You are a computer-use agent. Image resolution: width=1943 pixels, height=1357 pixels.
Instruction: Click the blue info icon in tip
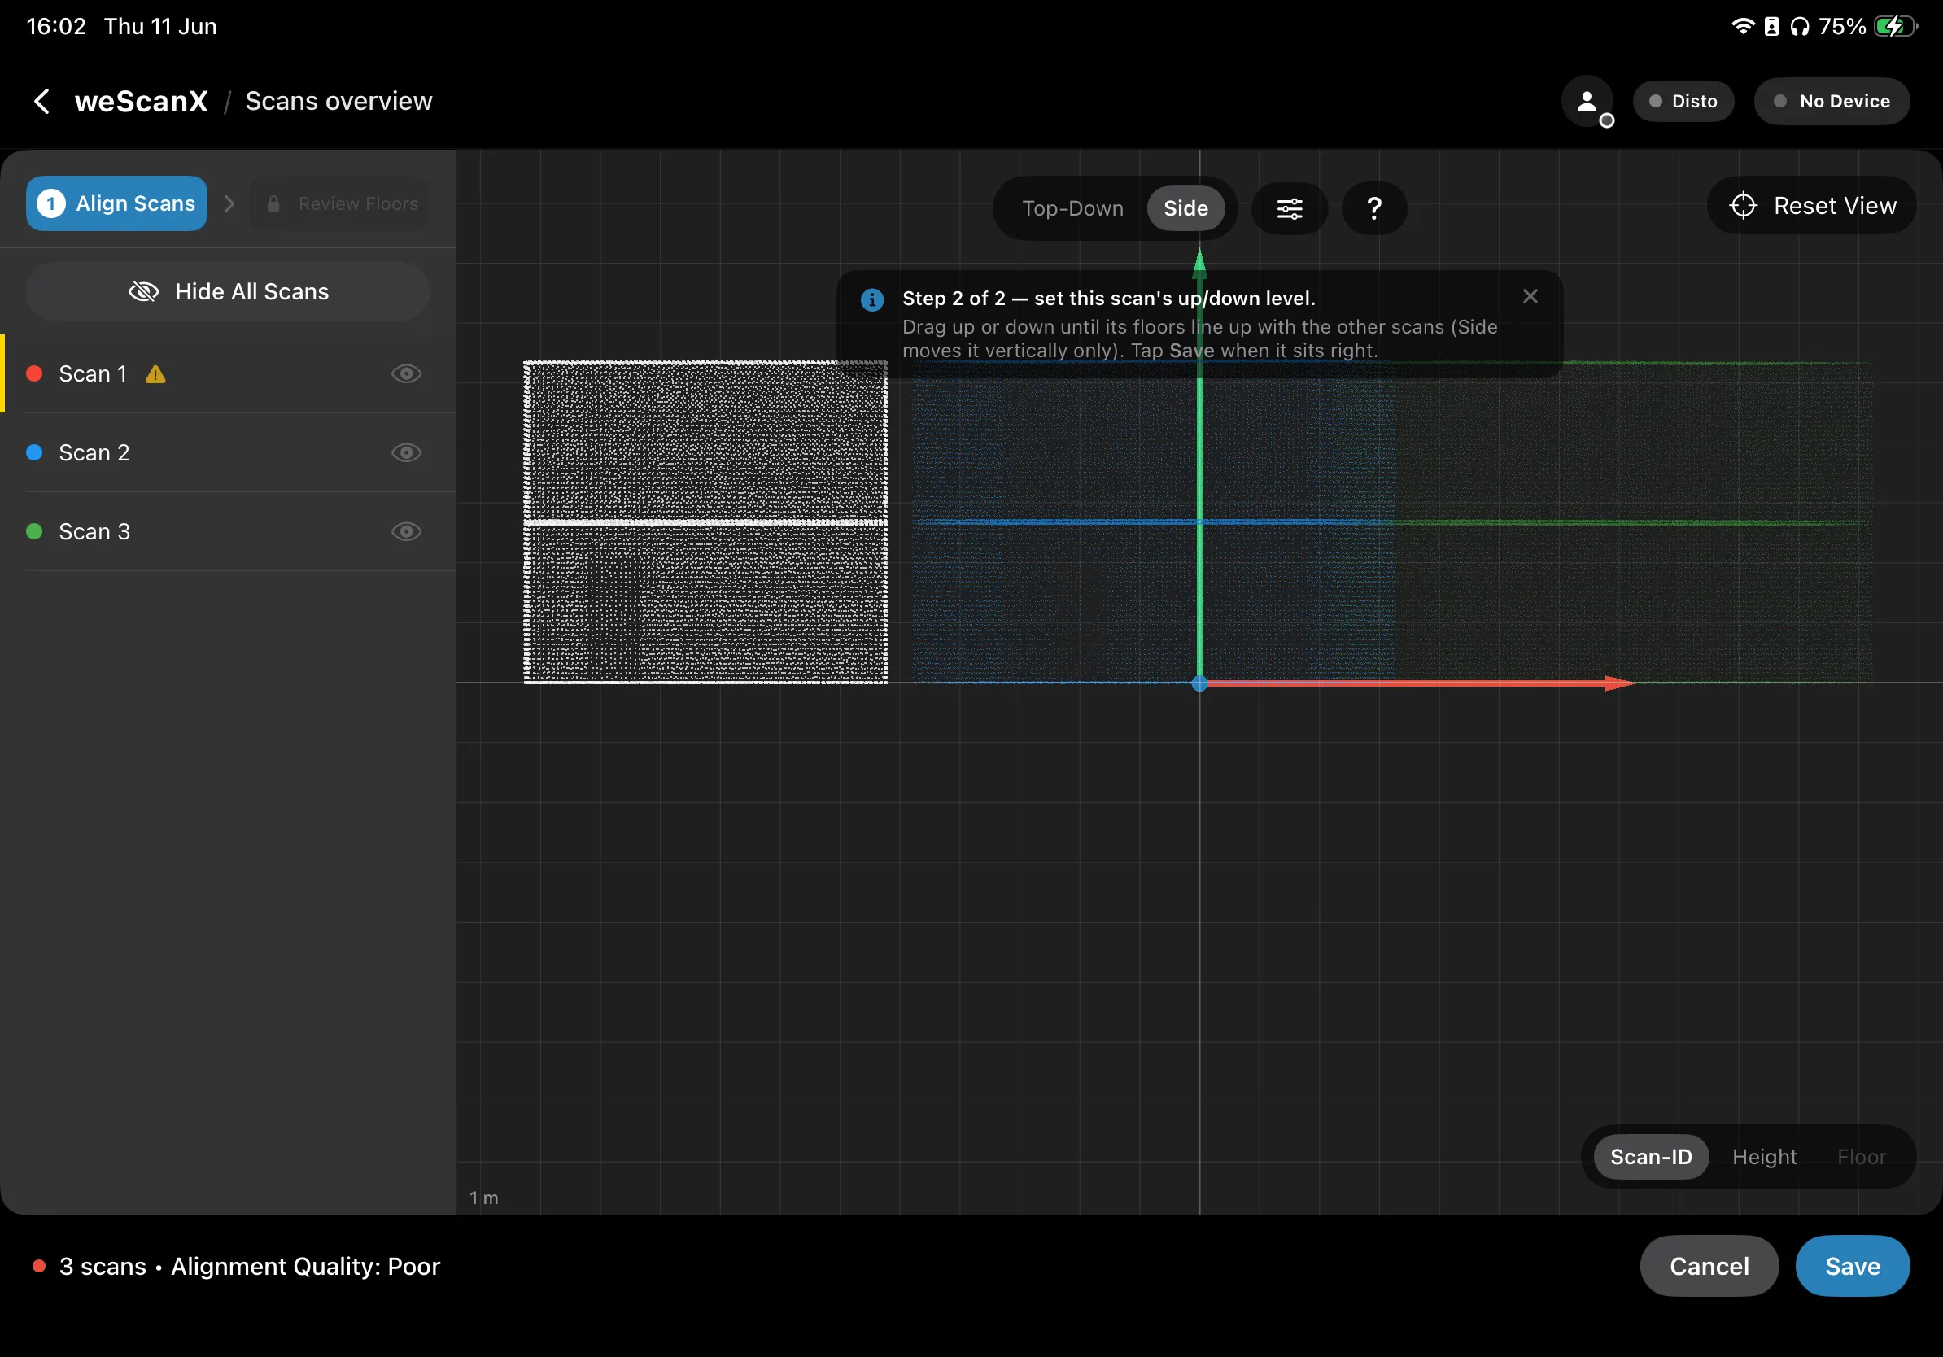[871, 299]
